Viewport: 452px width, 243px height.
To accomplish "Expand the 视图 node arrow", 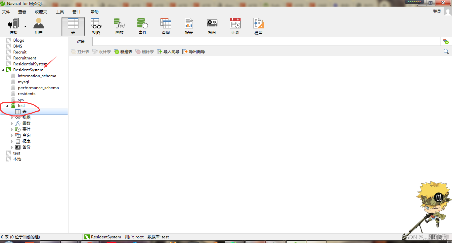I will point(12,118).
